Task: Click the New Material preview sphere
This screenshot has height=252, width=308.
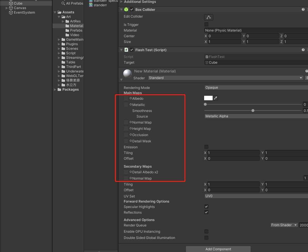Action: (127, 74)
